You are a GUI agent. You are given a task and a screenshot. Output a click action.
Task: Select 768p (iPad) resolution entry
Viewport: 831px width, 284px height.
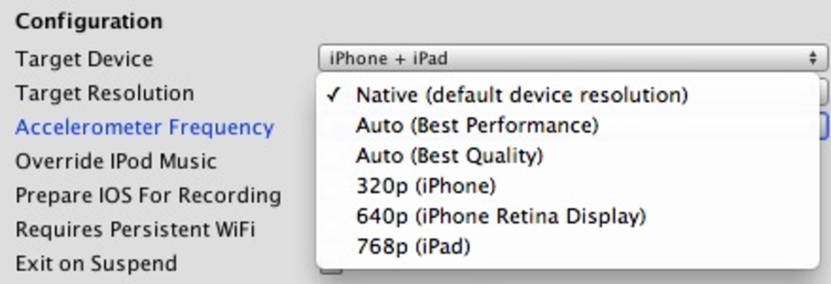pos(413,246)
